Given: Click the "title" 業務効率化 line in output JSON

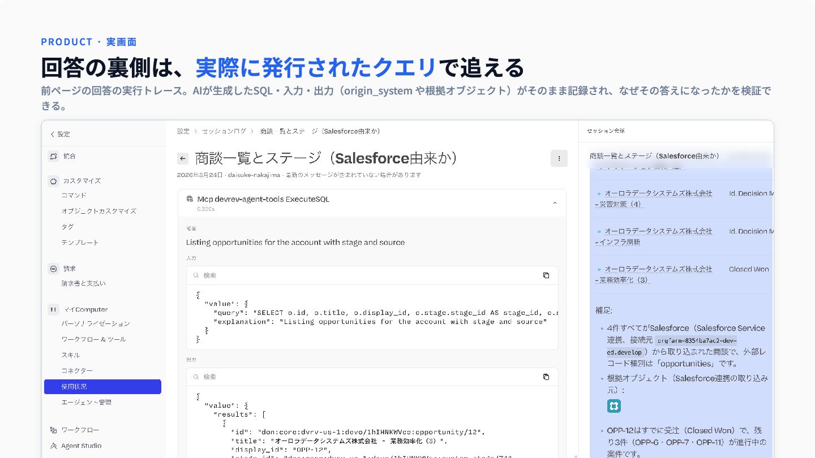Looking at the screenshot, I should (340, 440).
